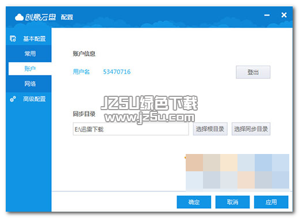Image resolution: width=299 pixels, height=218 pixels.
Task: Switch to the 常用 tab
Action: [x=30, y=54]
